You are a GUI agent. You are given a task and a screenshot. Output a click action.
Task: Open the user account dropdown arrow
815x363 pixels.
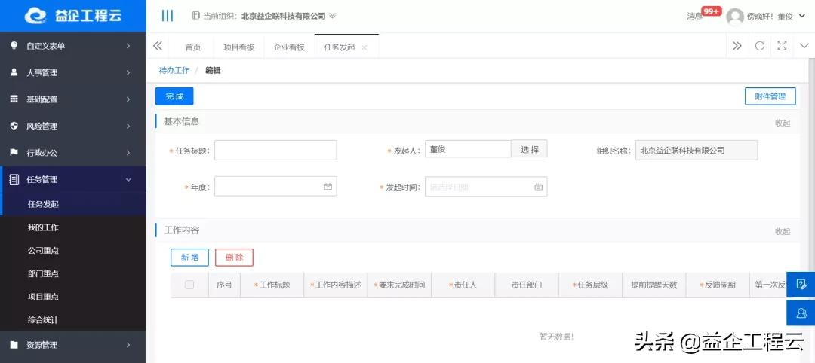click(802, 17)
